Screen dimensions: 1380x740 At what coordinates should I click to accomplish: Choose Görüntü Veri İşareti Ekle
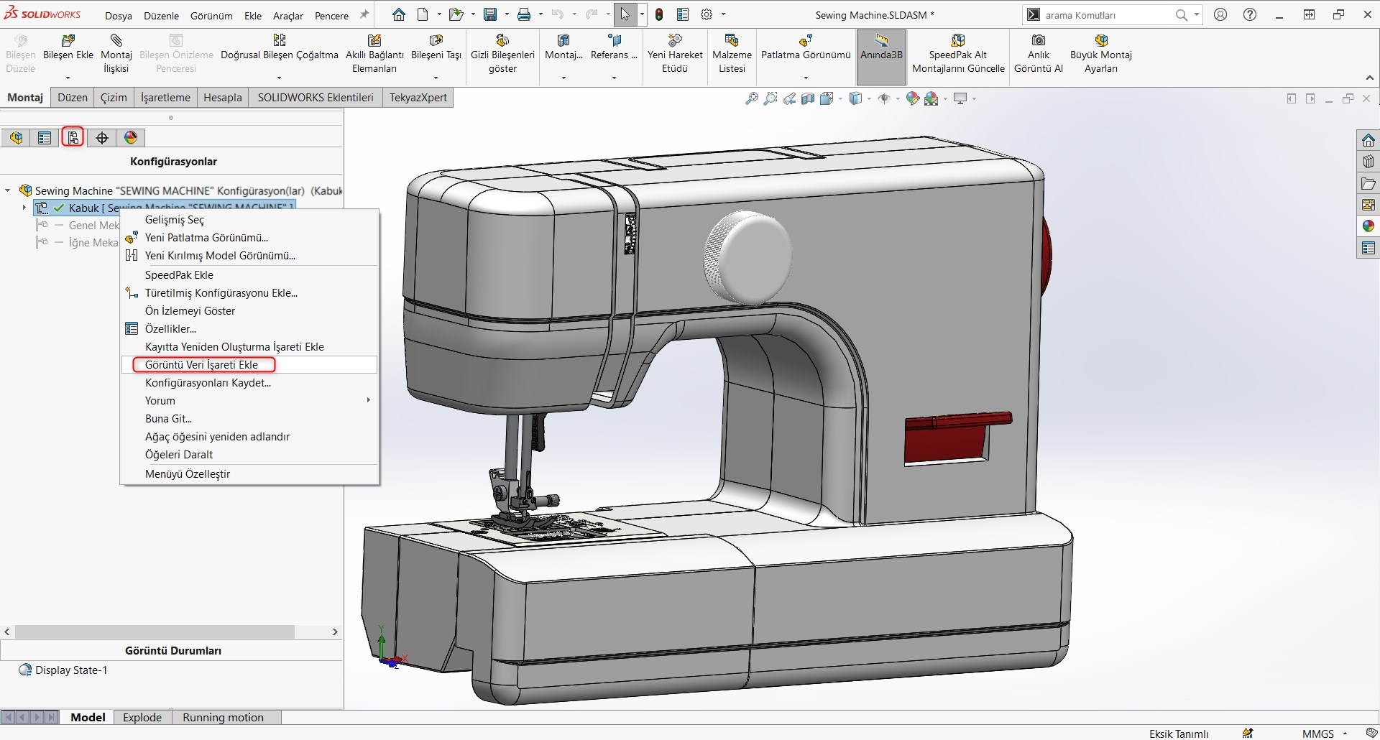point(250,364)
